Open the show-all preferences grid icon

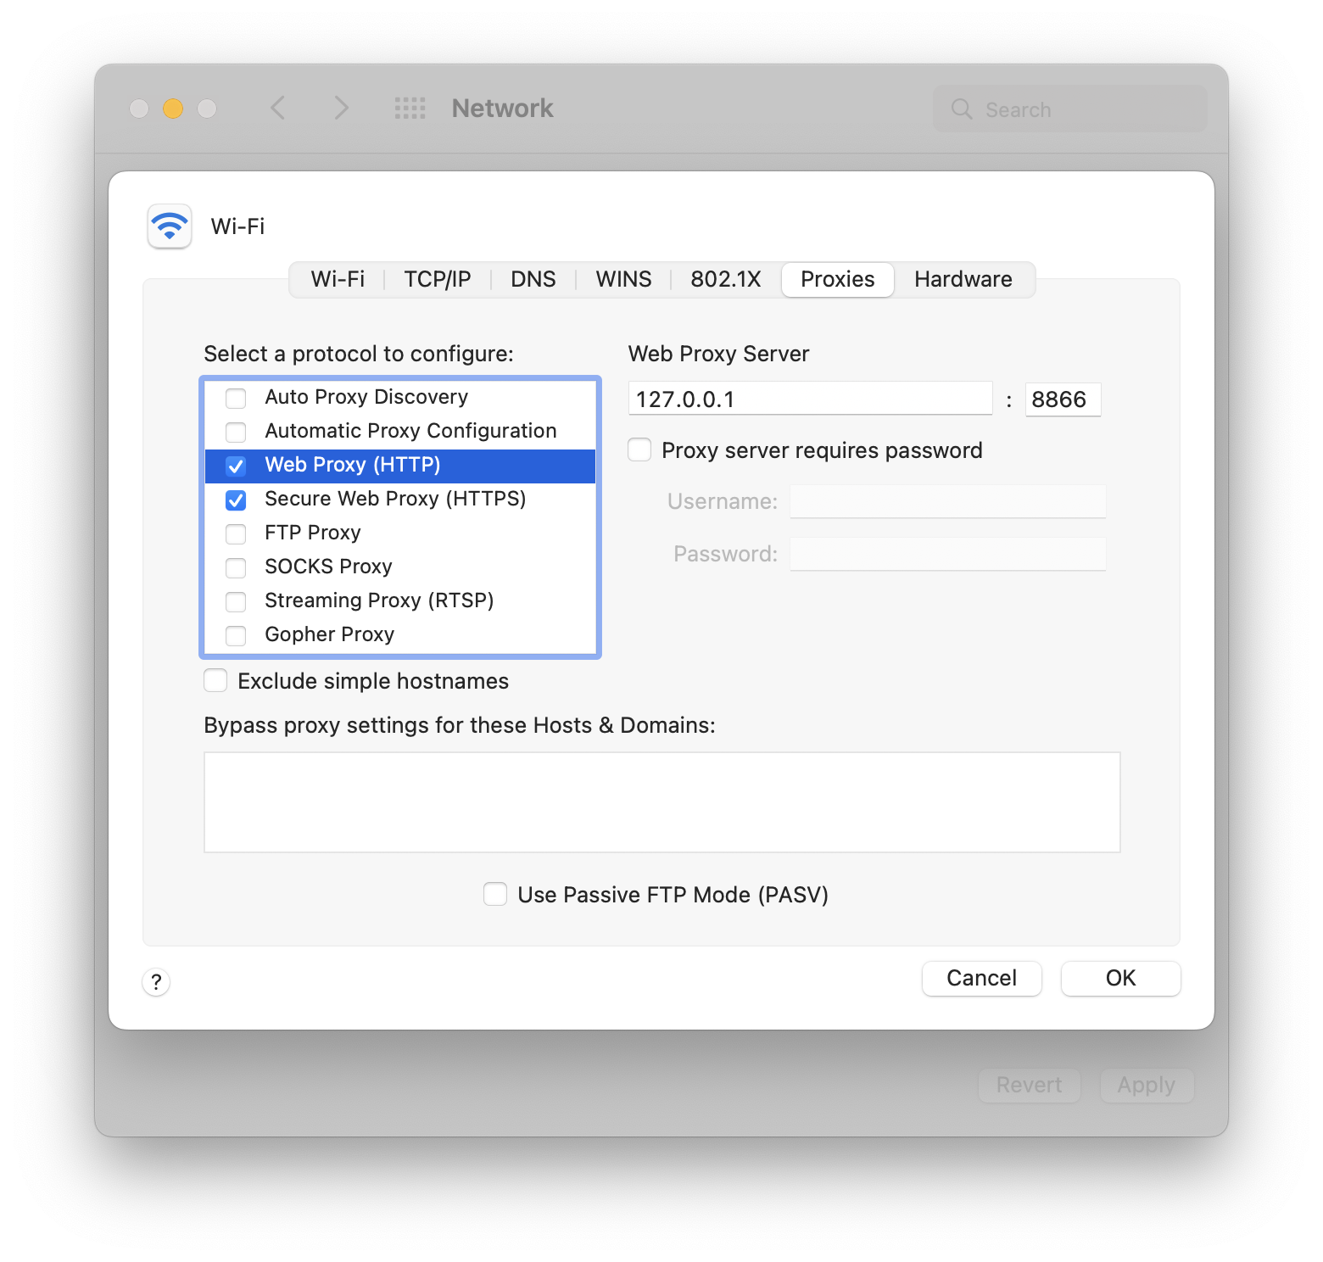point(410,108)
